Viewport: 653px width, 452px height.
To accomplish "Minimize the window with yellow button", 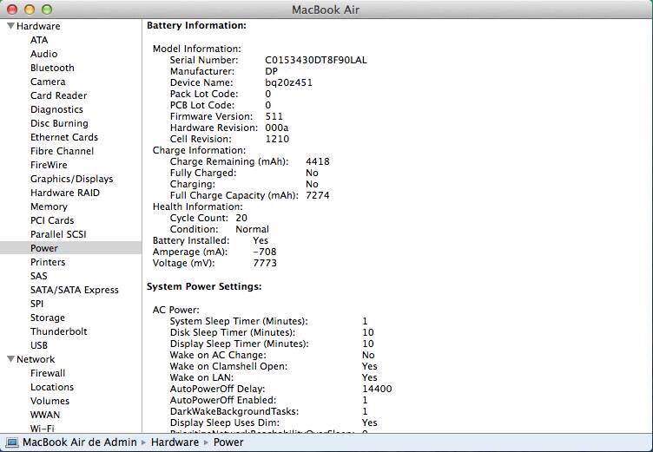I will pyautogui.click(x=30, y=10).
